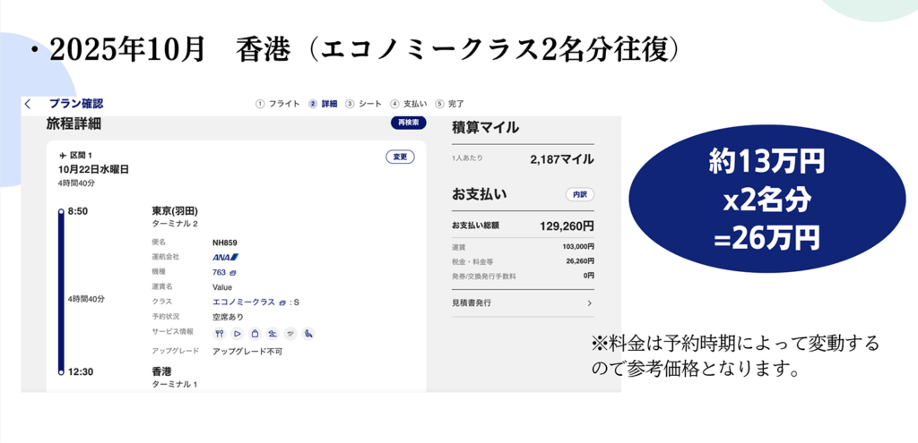Click the seat recline service icon

[x=273, y=334]
